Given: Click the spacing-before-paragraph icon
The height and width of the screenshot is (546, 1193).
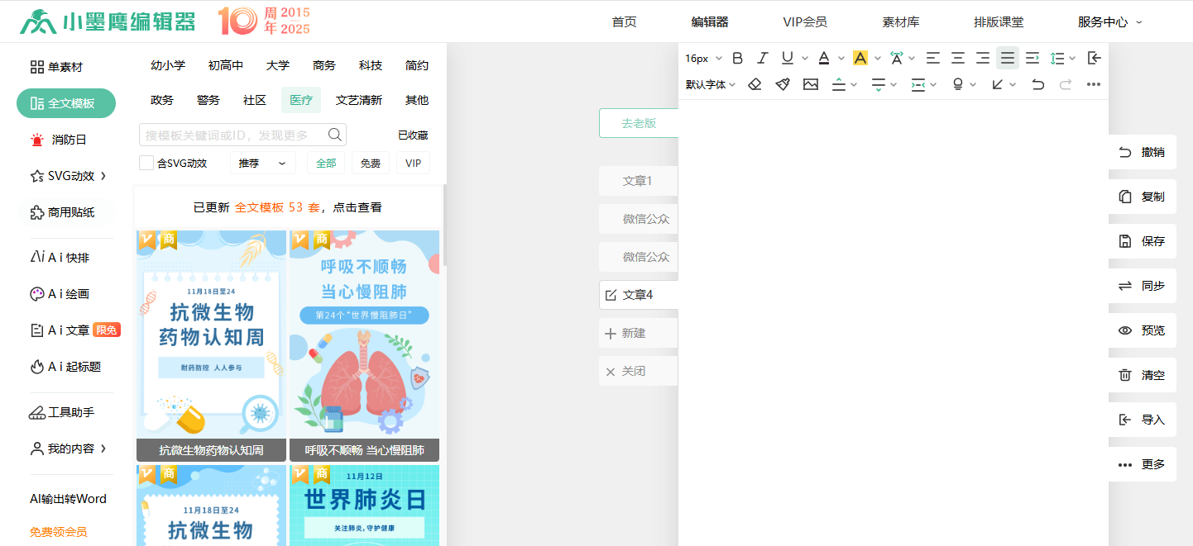Looking at the screenshot, I should (839, 84).
